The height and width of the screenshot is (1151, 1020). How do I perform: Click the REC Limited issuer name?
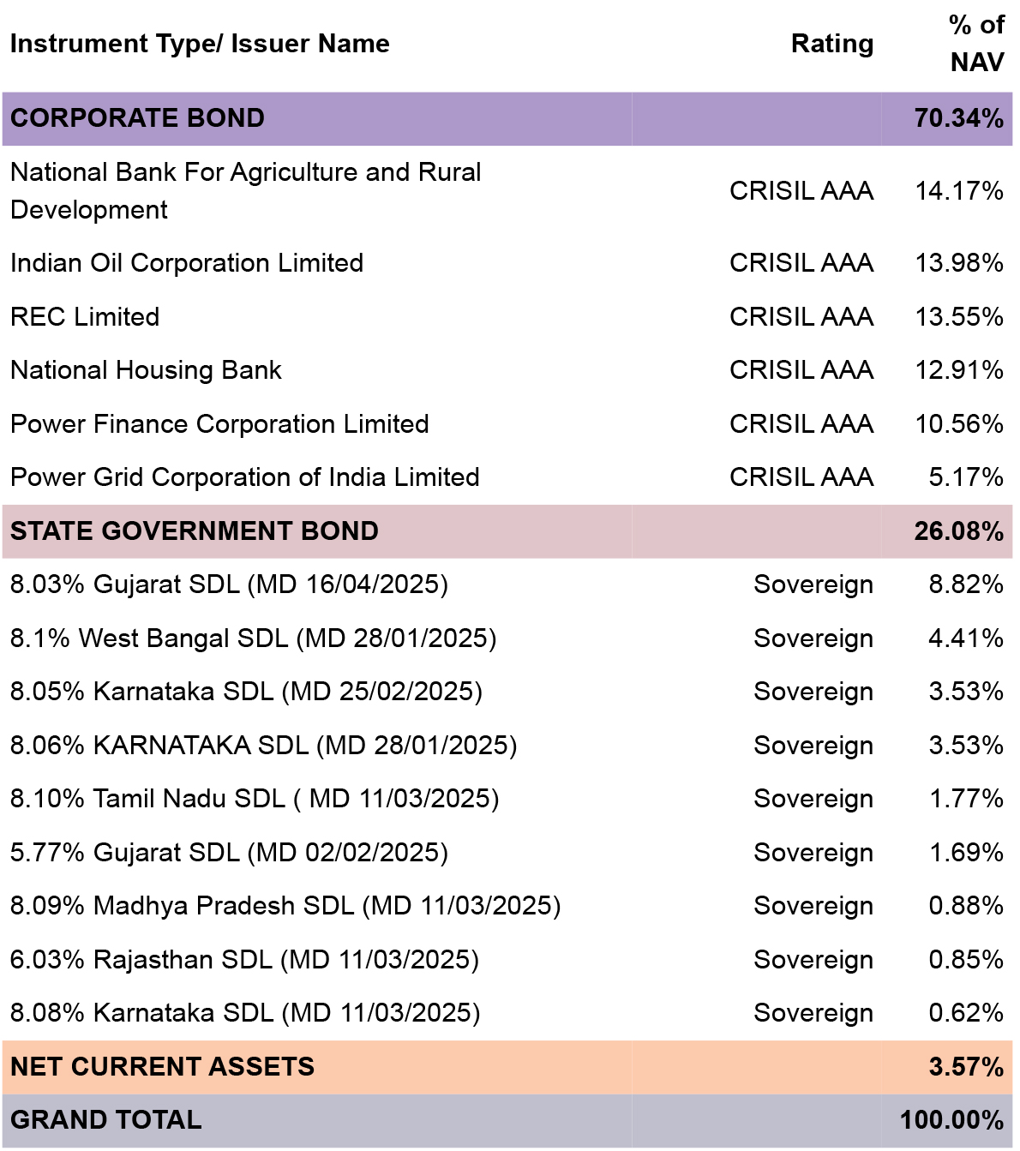click(x=85, y=317)
